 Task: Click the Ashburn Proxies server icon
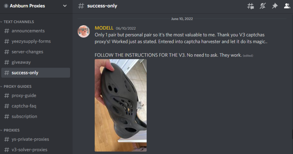(6, 6)
